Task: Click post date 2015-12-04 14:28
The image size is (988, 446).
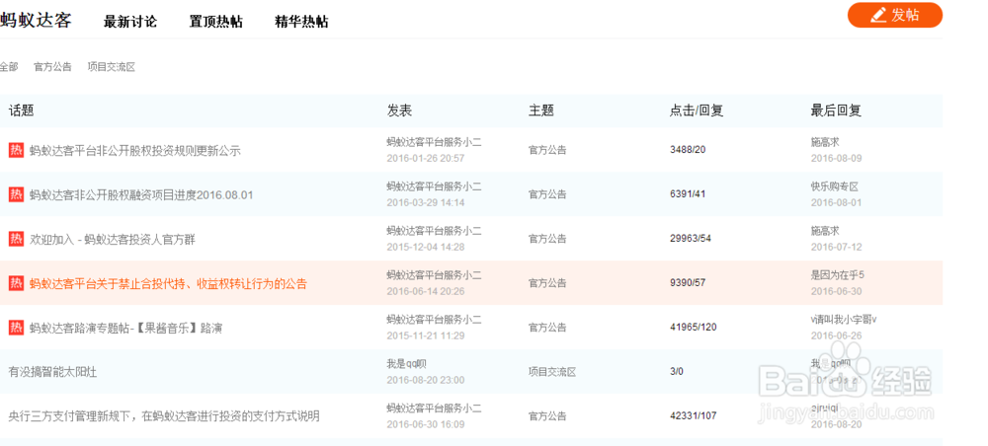Action: [x=425, y=248]
